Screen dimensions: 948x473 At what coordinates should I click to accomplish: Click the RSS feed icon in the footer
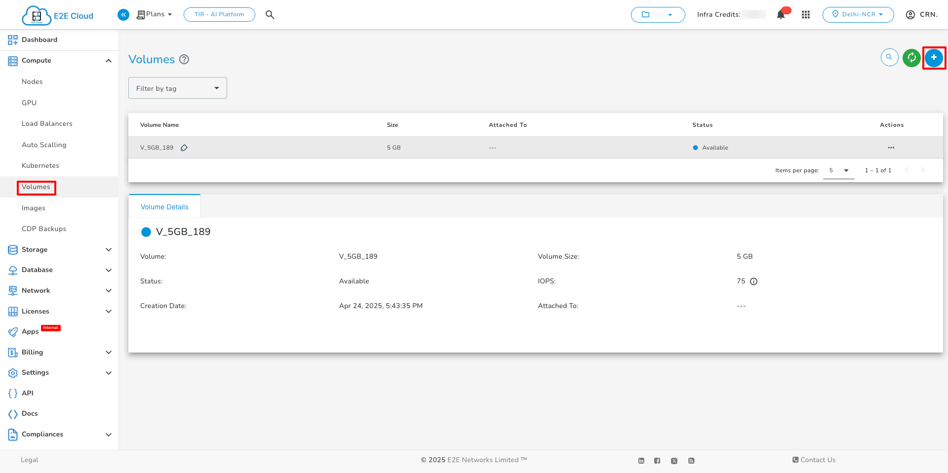click(691, 460)
